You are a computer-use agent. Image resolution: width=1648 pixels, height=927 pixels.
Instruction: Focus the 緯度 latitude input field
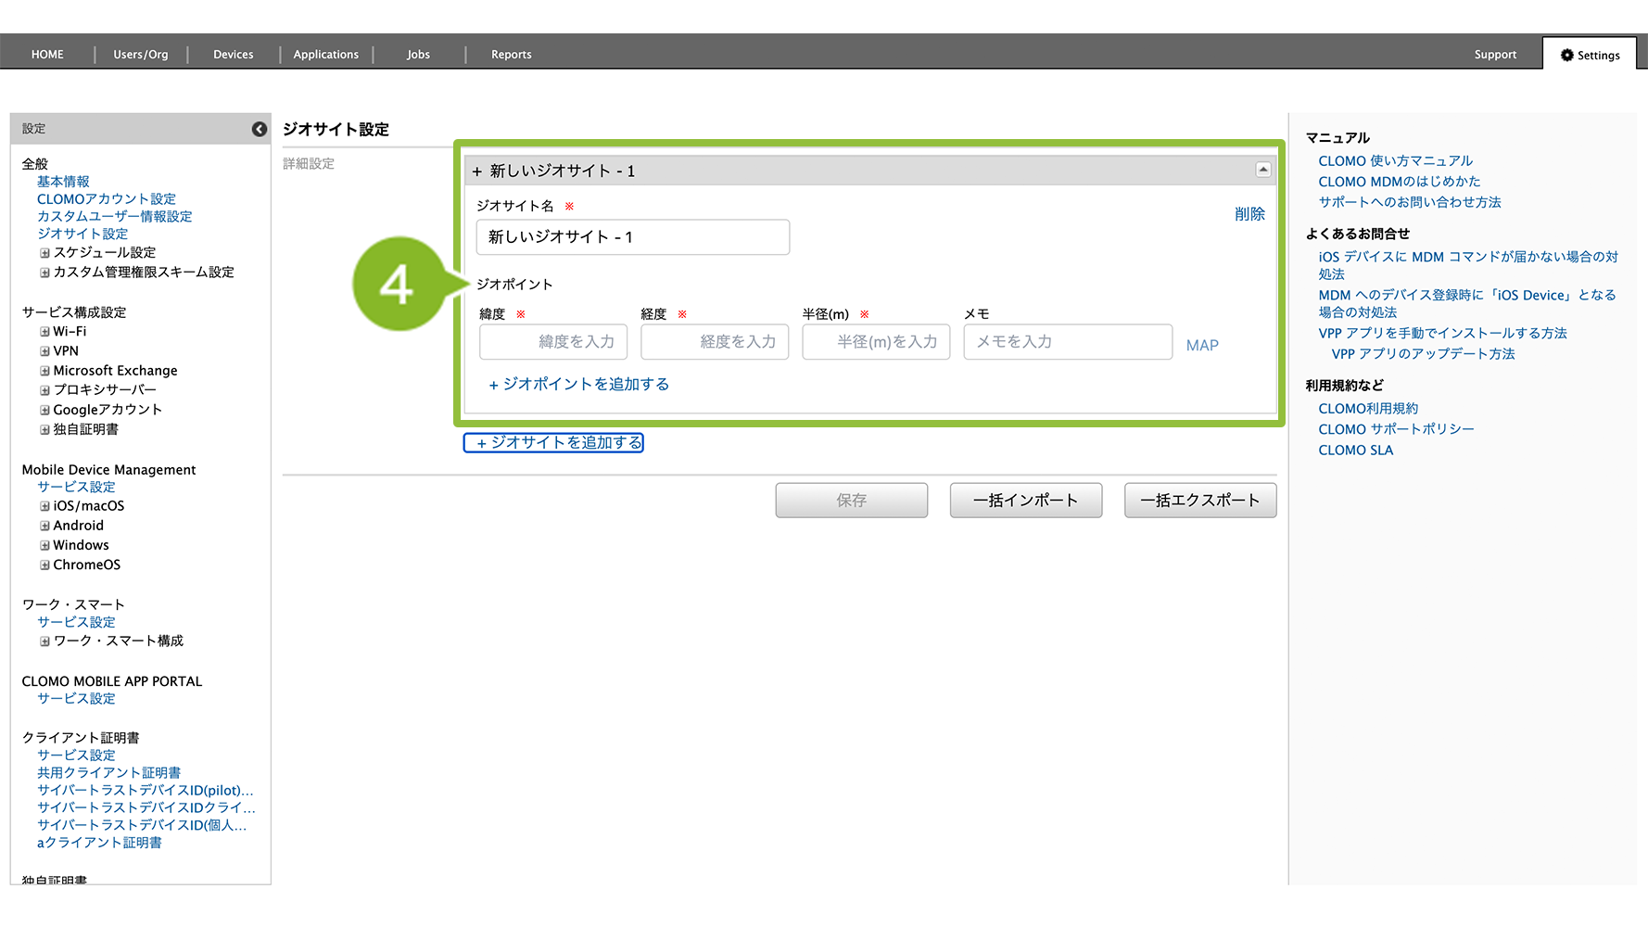553,342
